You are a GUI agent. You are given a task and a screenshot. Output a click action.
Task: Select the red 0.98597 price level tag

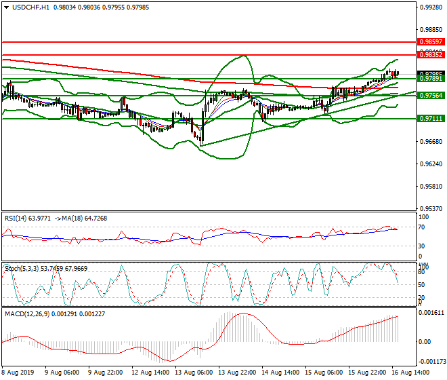431,42
